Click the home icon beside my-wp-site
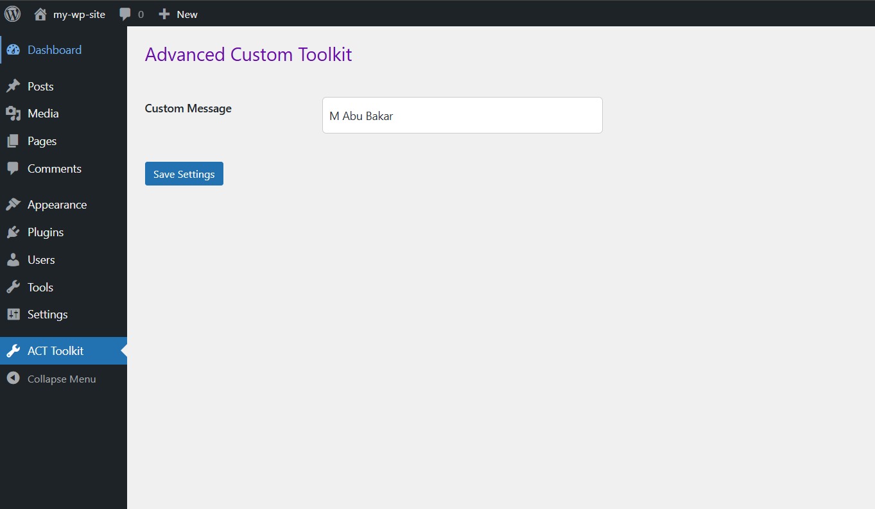The width and height of the screenshot is (875, 509). coord(40,13)
